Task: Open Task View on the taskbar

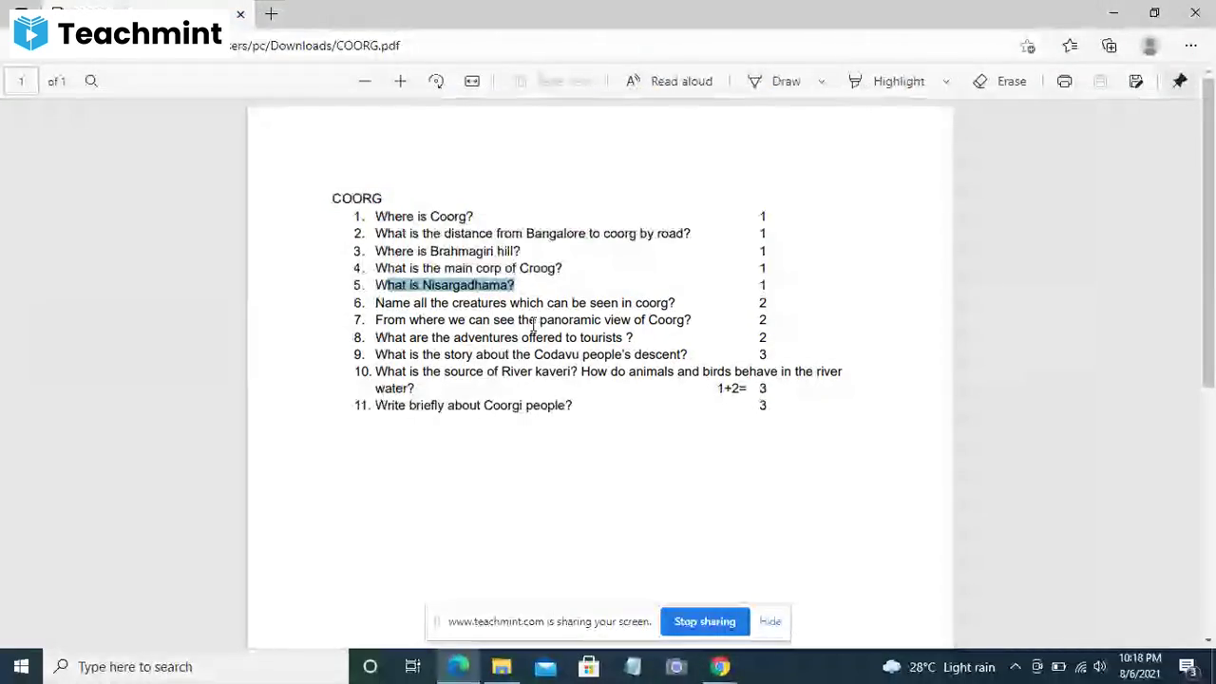Action: (x=413, y=667)
